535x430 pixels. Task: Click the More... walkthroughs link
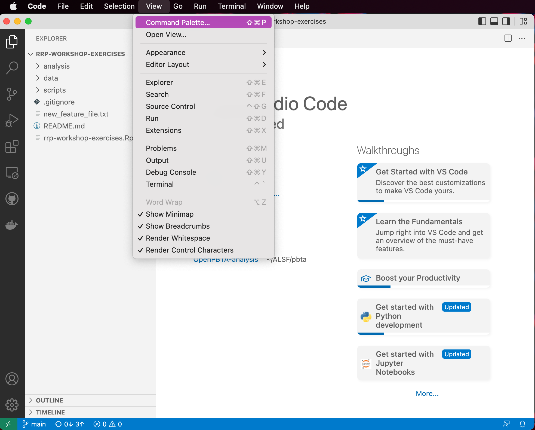click(427, 394)
